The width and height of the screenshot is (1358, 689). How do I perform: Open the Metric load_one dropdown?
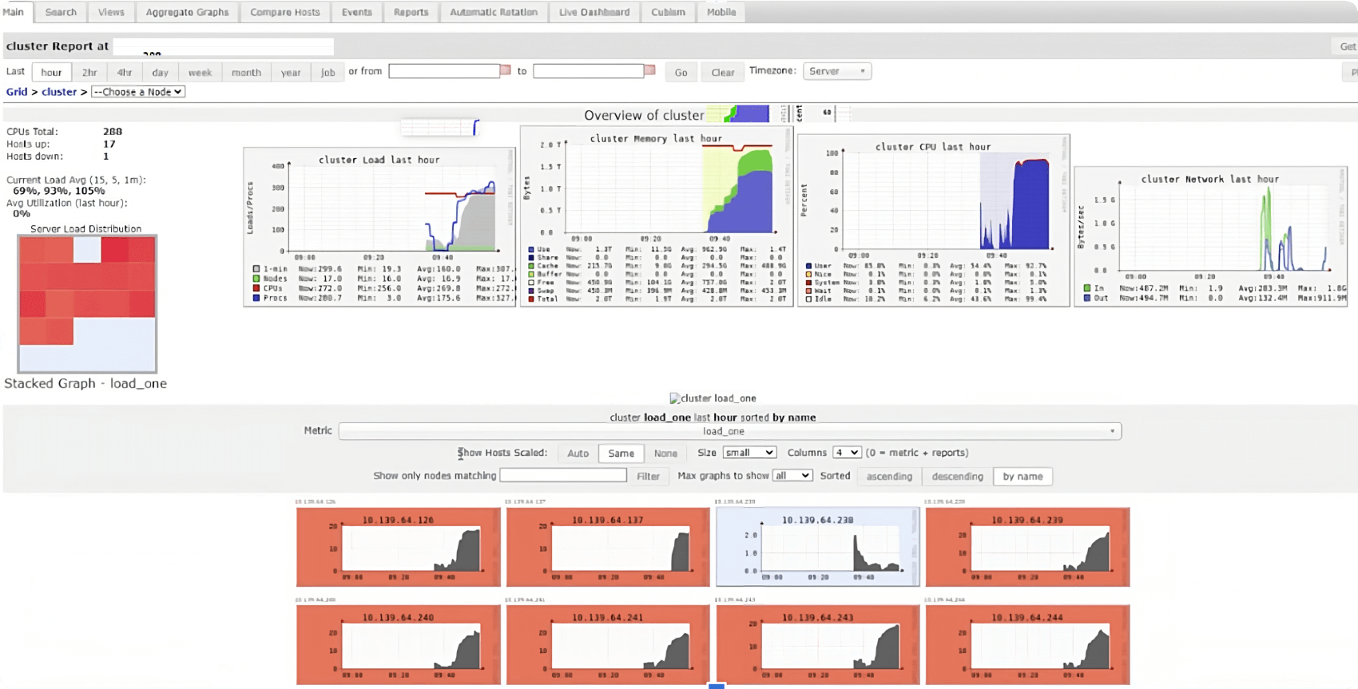[729, 431]
